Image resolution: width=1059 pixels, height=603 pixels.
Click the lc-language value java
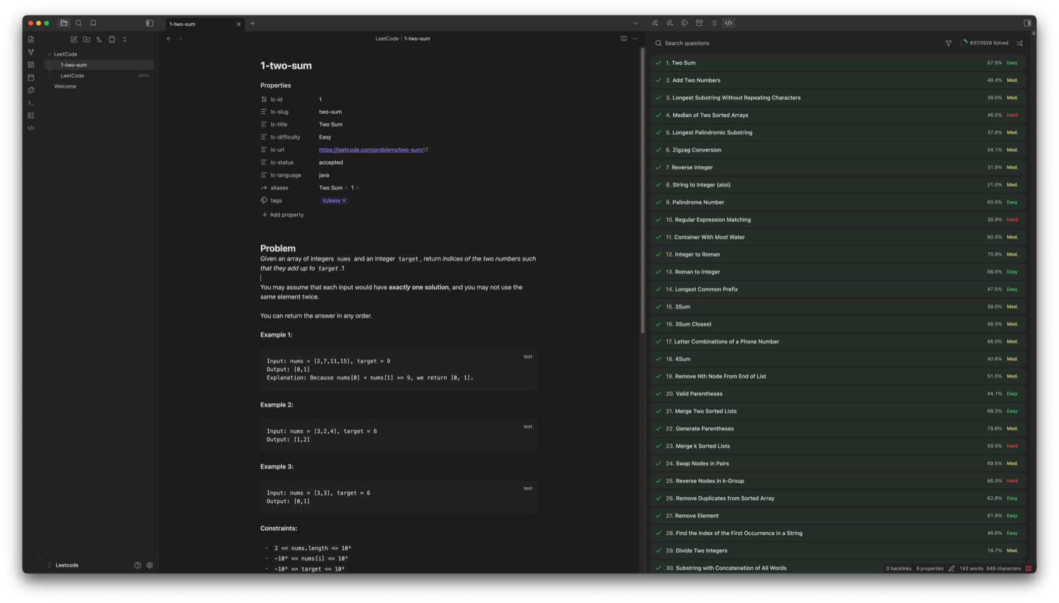324,175
